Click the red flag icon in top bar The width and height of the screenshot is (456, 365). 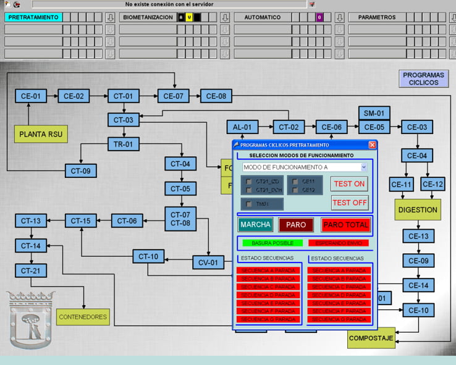click(x=311, y=4)
